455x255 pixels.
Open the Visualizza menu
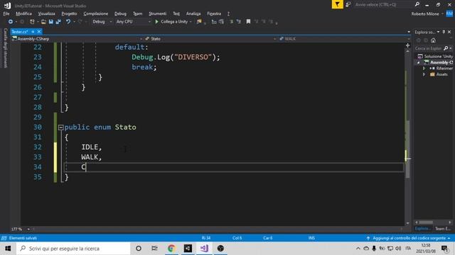(46, 13)
